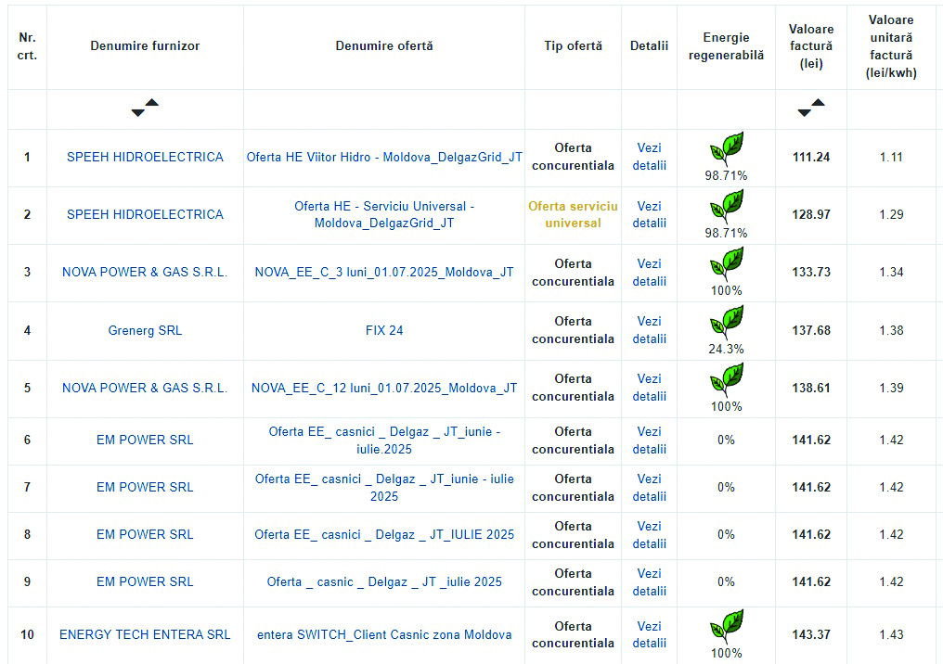Open the NOVA_EE_C_3 luni offer link
The image size is (943, 664).
[384, 273]
